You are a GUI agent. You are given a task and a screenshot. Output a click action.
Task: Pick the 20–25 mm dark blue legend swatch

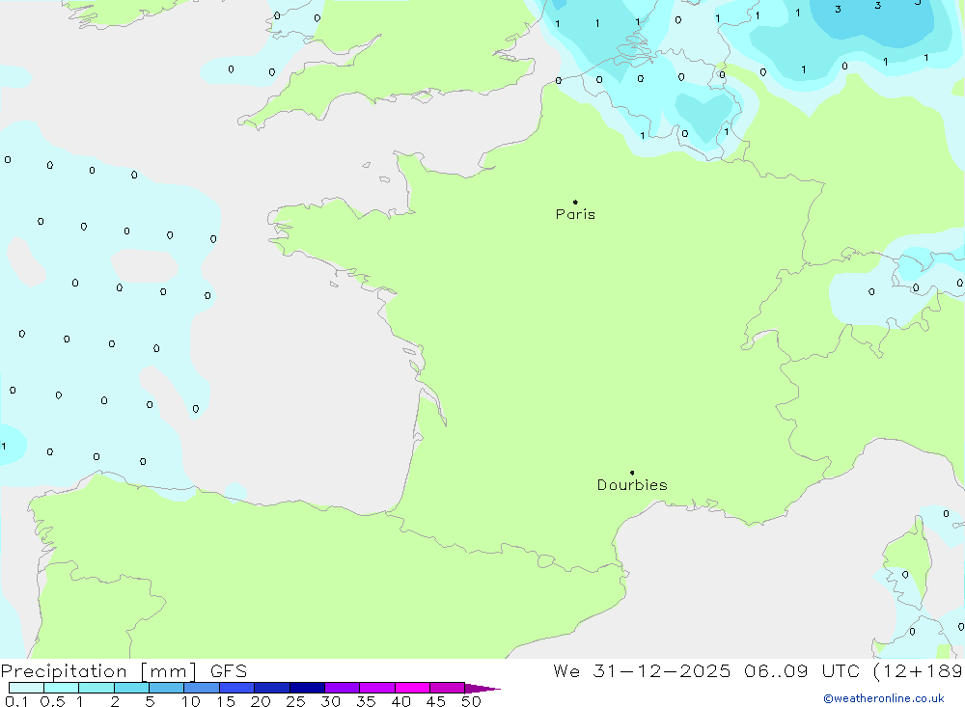point(272,688)
